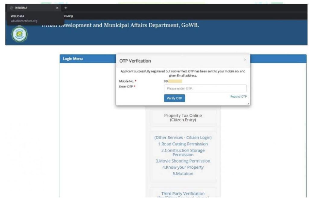Open Property Tax Online Citizen Entry

pyautogui.click(x=183, y=118)
